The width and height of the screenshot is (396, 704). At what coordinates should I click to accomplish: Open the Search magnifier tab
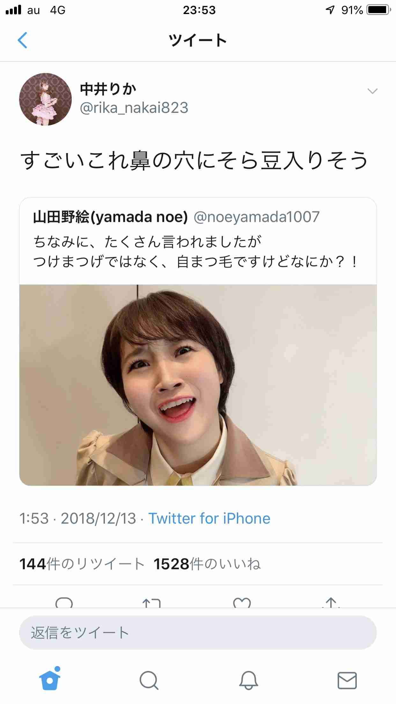click(x=149, y=680)
